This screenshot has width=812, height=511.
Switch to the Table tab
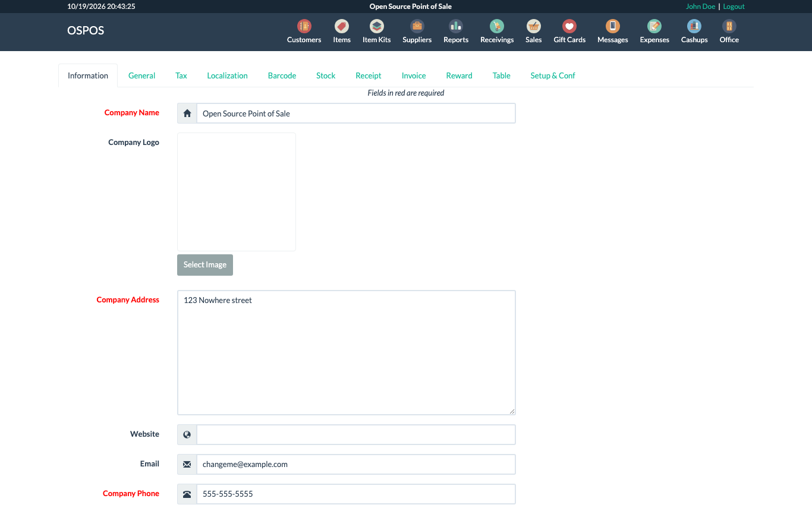pos(501,75)
